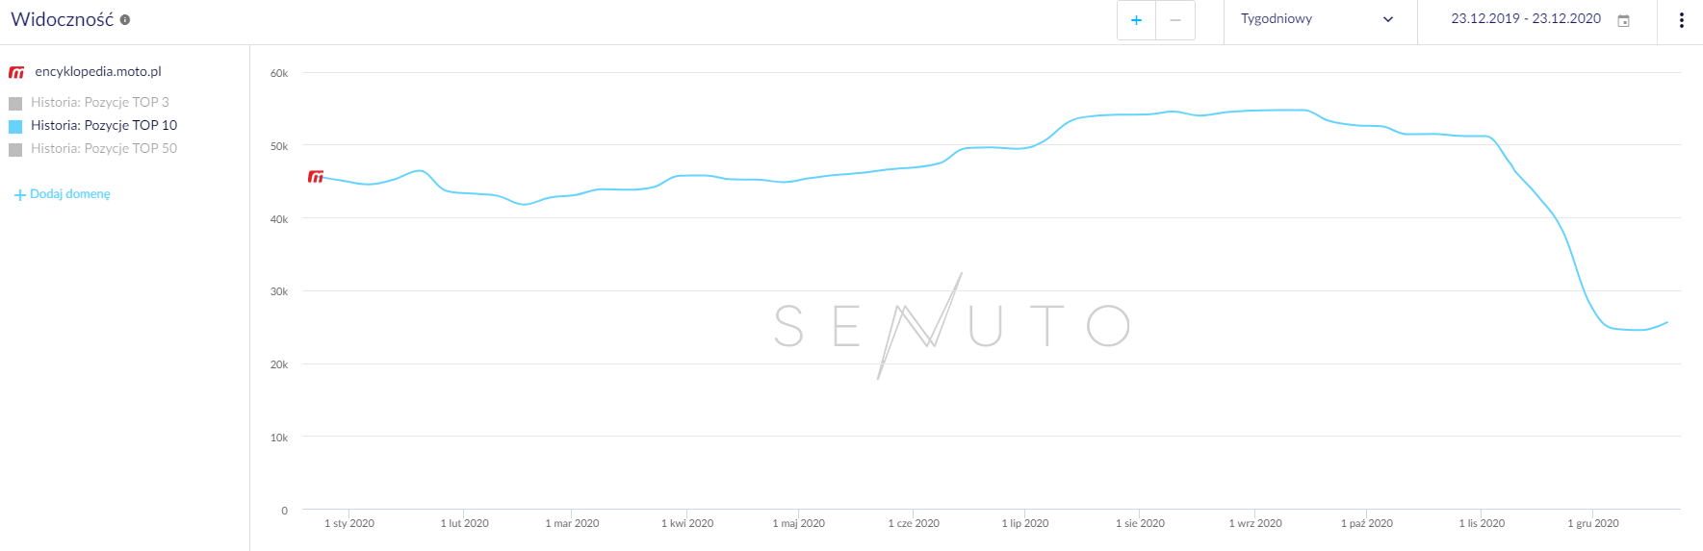
Task: Click the moto.pl favicon in the sidebar
Action: (x=16, y=72)
